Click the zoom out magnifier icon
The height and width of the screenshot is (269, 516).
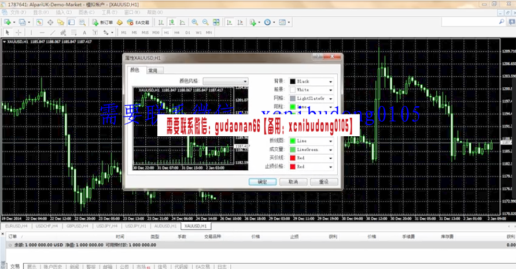(205, 23)
